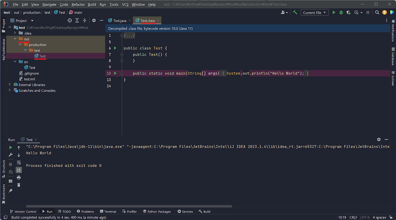Switch to the Test.java editor tab
The image size is (396, 220).
tap(117, 21)
